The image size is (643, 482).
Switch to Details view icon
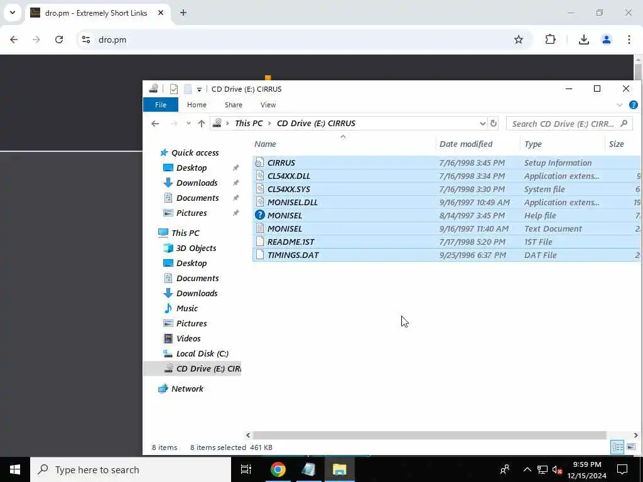pos(618,447)
